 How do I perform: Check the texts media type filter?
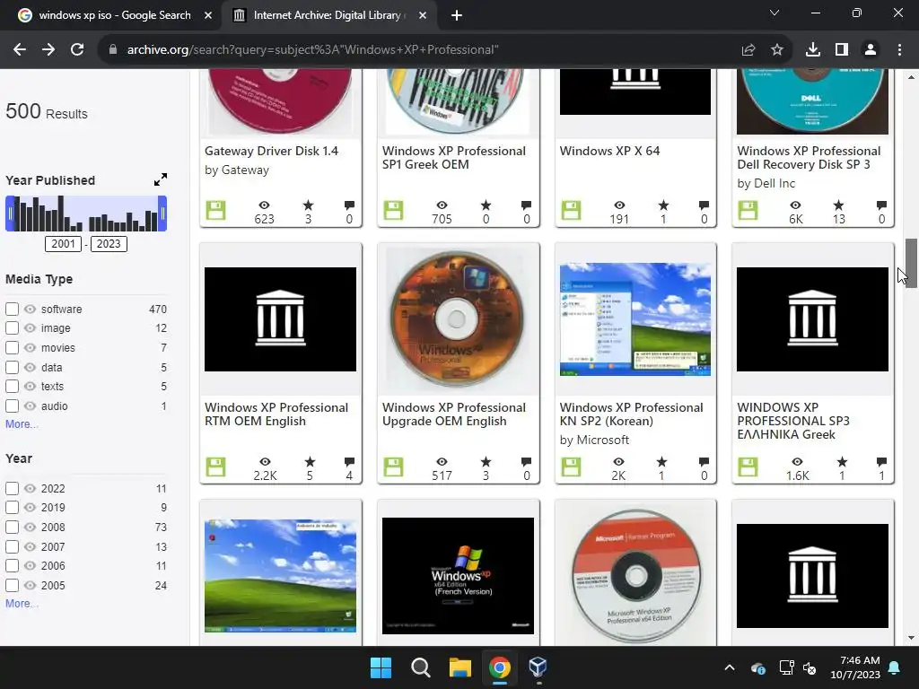[12, 386]
